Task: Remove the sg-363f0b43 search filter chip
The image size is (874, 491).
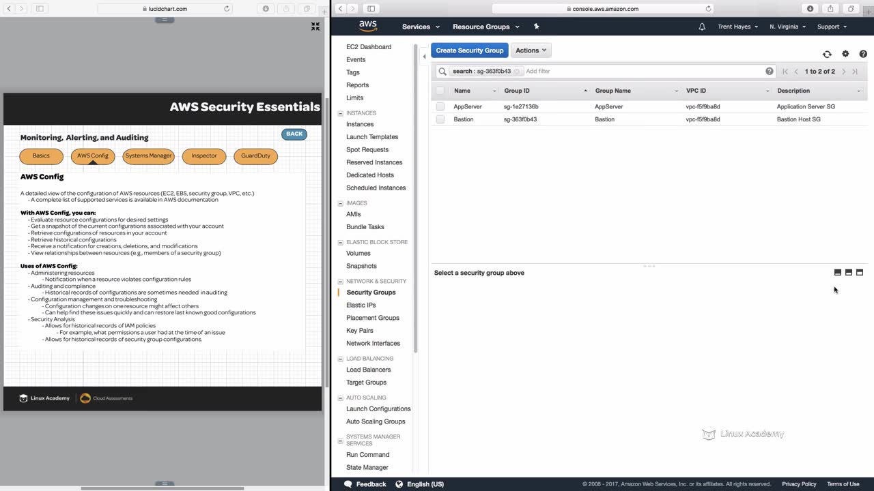Action: (x=517, y=71)
